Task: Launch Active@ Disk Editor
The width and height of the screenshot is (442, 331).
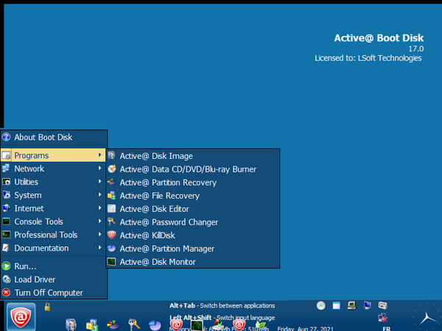Action: (x=193, y=209)
